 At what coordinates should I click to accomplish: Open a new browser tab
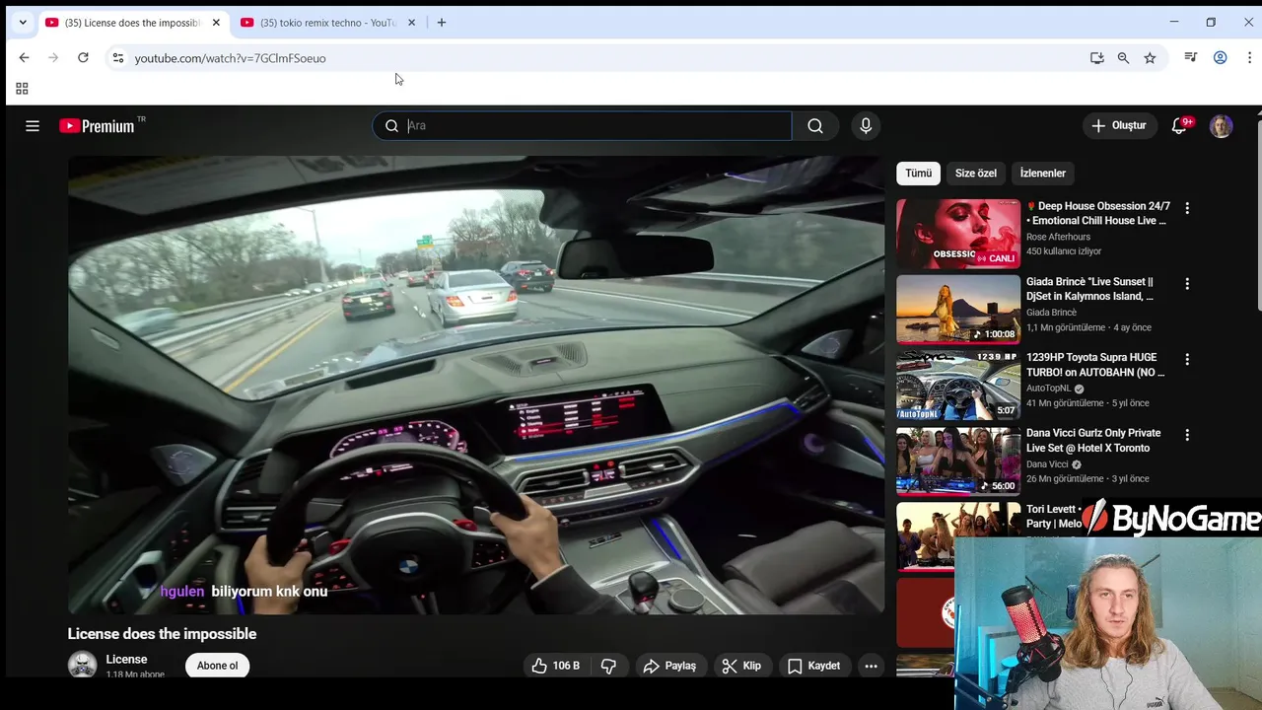441,23
